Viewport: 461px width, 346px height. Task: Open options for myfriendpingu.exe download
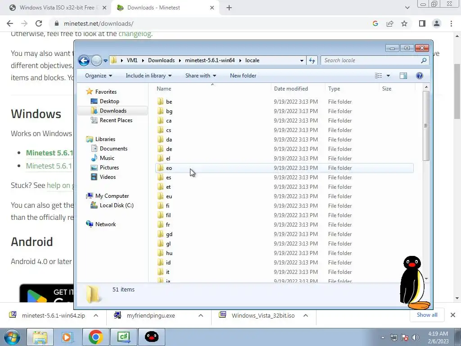click(201, 315)
